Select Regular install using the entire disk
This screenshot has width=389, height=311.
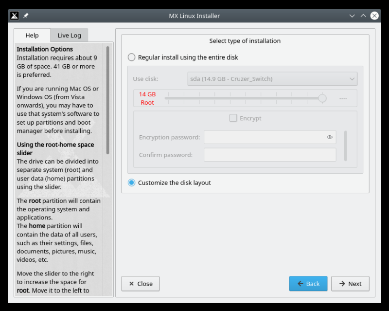132,57
